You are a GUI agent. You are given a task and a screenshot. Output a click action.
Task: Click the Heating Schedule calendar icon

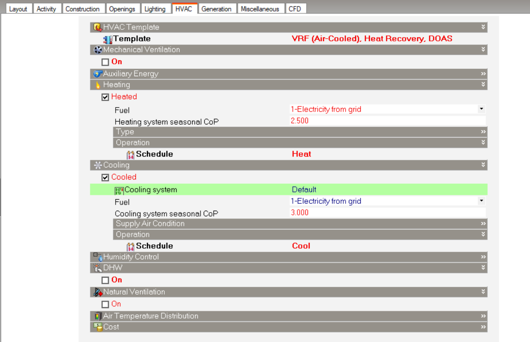coord(130,155)
